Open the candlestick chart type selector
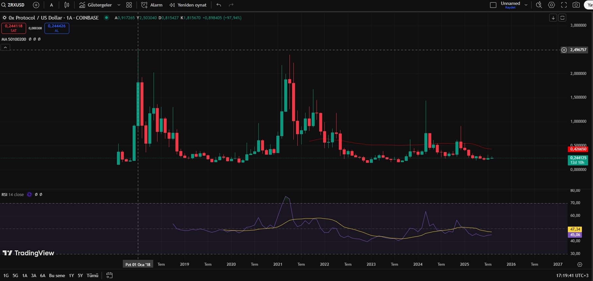Viewport: 593px width, 281px height. pyautogui.click(x=67, y=5)
